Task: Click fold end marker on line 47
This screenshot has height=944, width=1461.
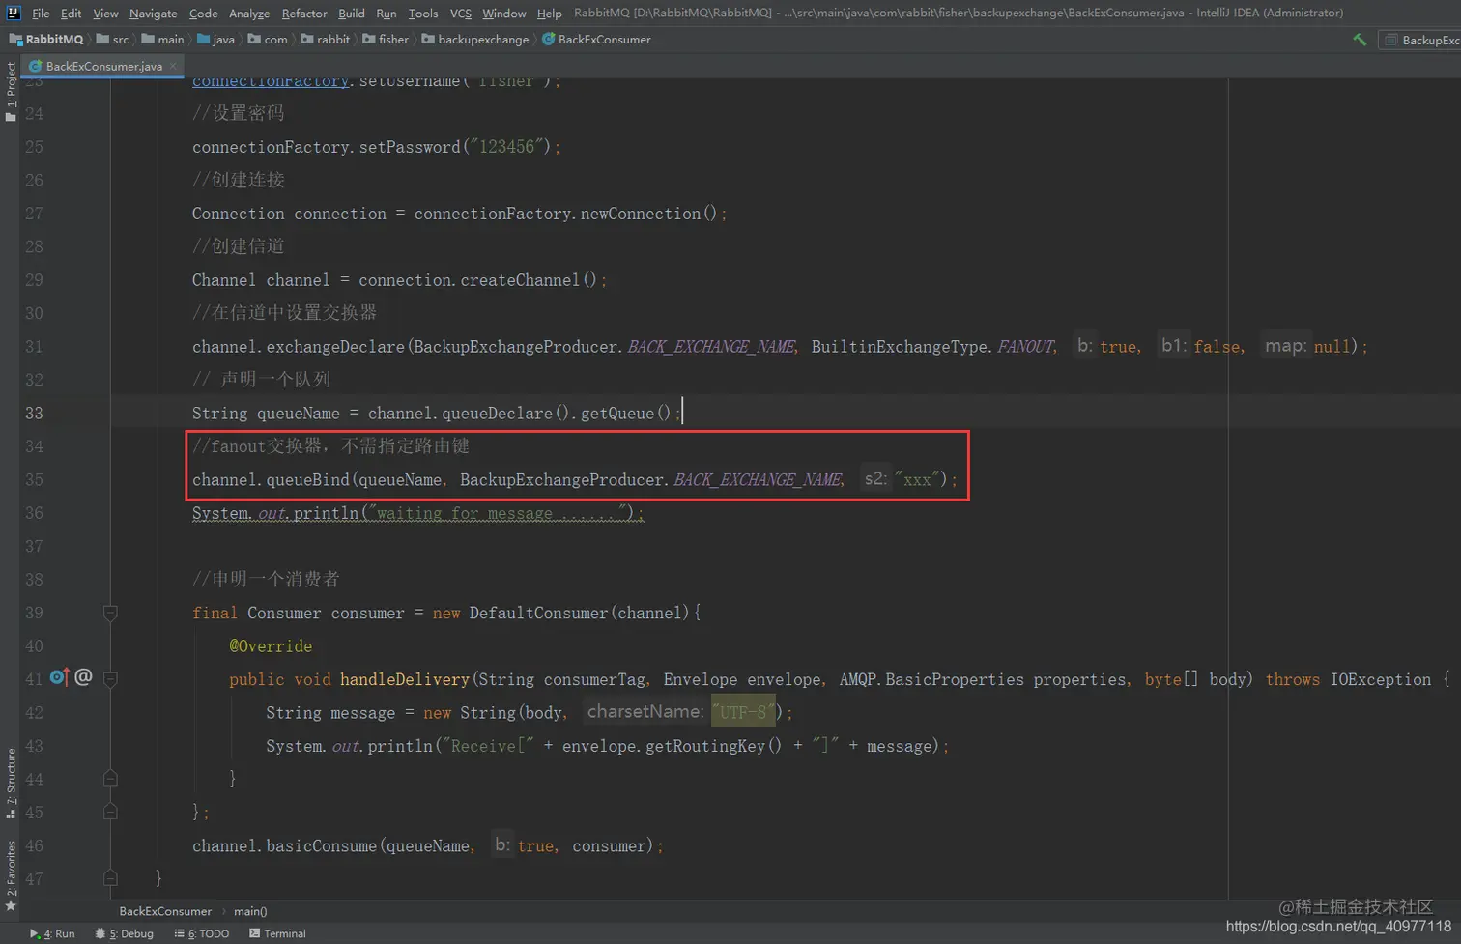Action: [x=110, y=878]
